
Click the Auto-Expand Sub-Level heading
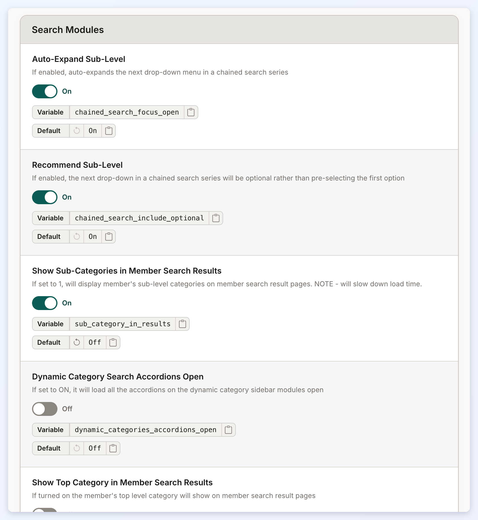click(x=79, y=59)
